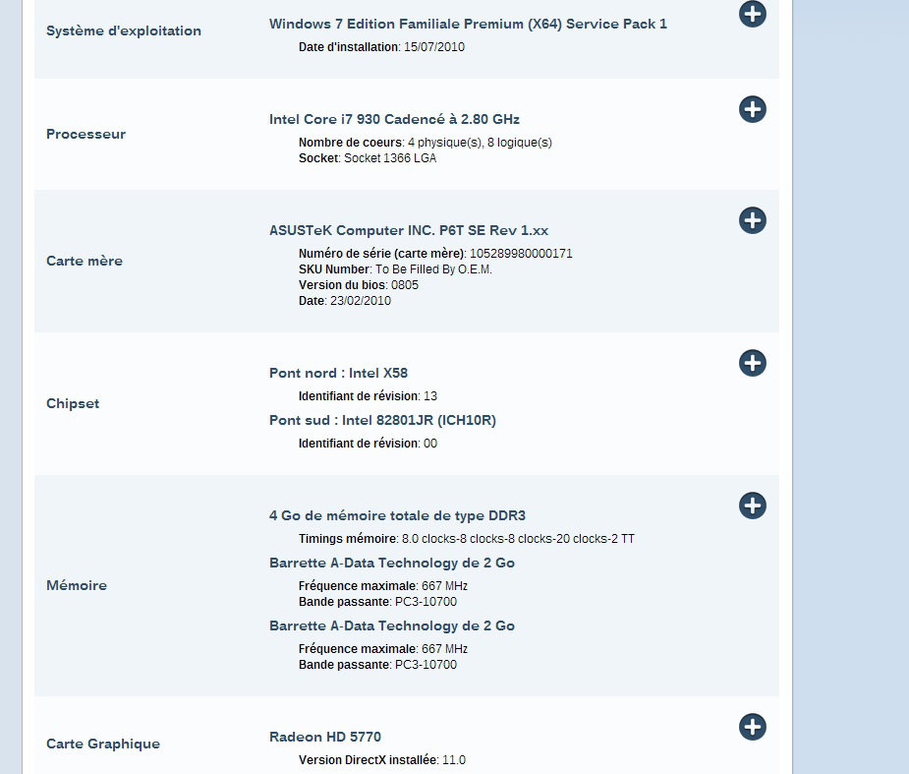Click the Mémoire label

point(77,585)
